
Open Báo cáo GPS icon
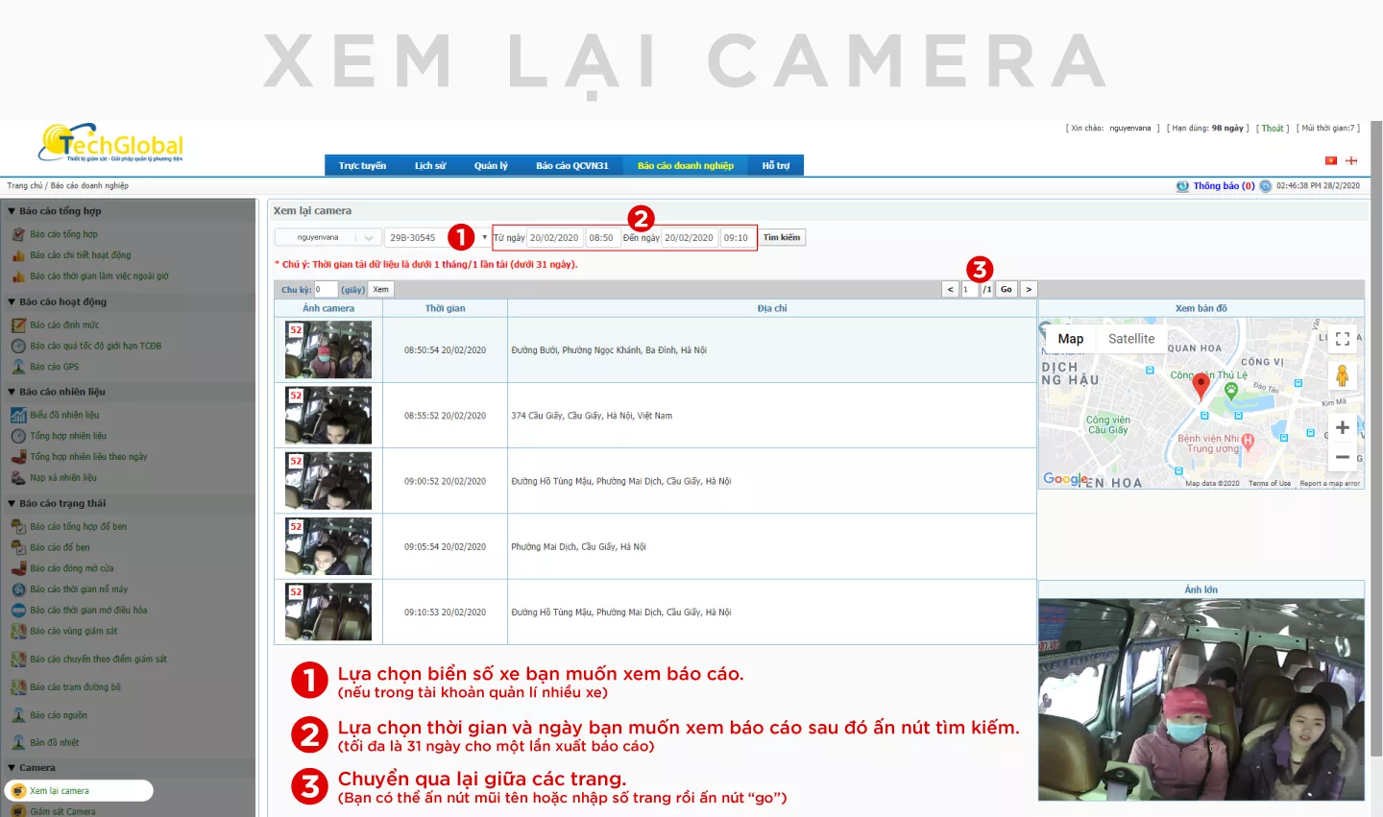tap(18, 367)
